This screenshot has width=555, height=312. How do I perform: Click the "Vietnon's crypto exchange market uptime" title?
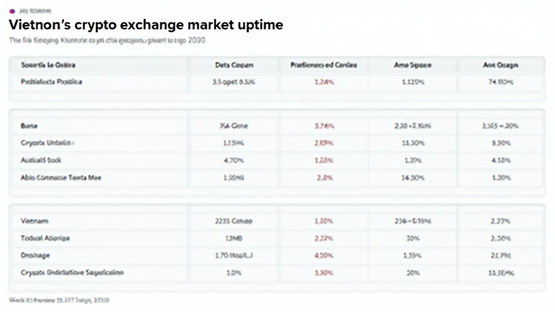[146, 25]
